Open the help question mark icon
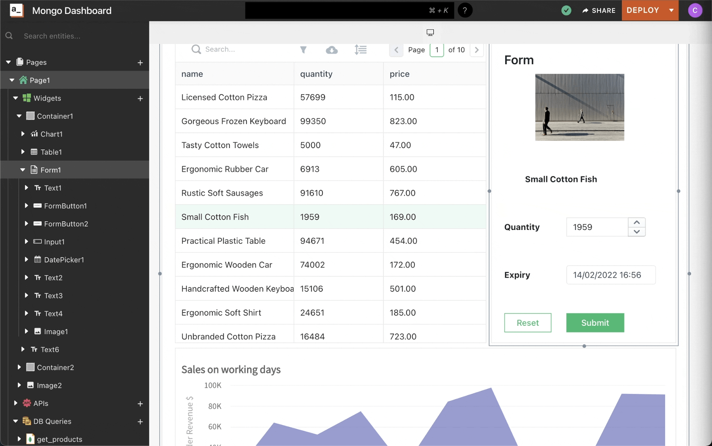712x446 pixels. pyautogui.click(x=465, y=10)
